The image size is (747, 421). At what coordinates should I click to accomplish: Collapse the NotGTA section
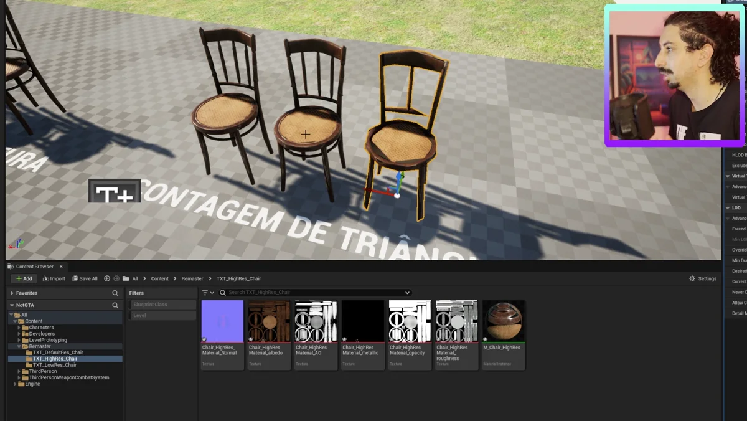point(12,305)
